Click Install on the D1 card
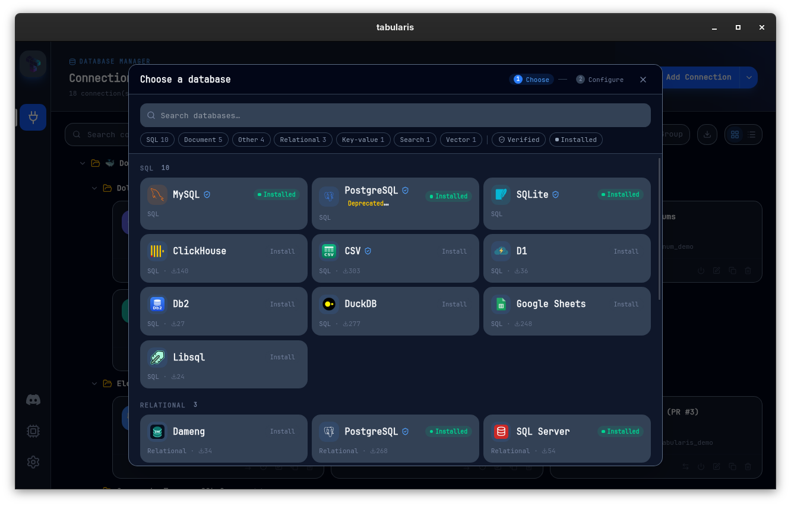Image resolution: width=791 pixels, height=506 pixels. click(x=626, y=252)
